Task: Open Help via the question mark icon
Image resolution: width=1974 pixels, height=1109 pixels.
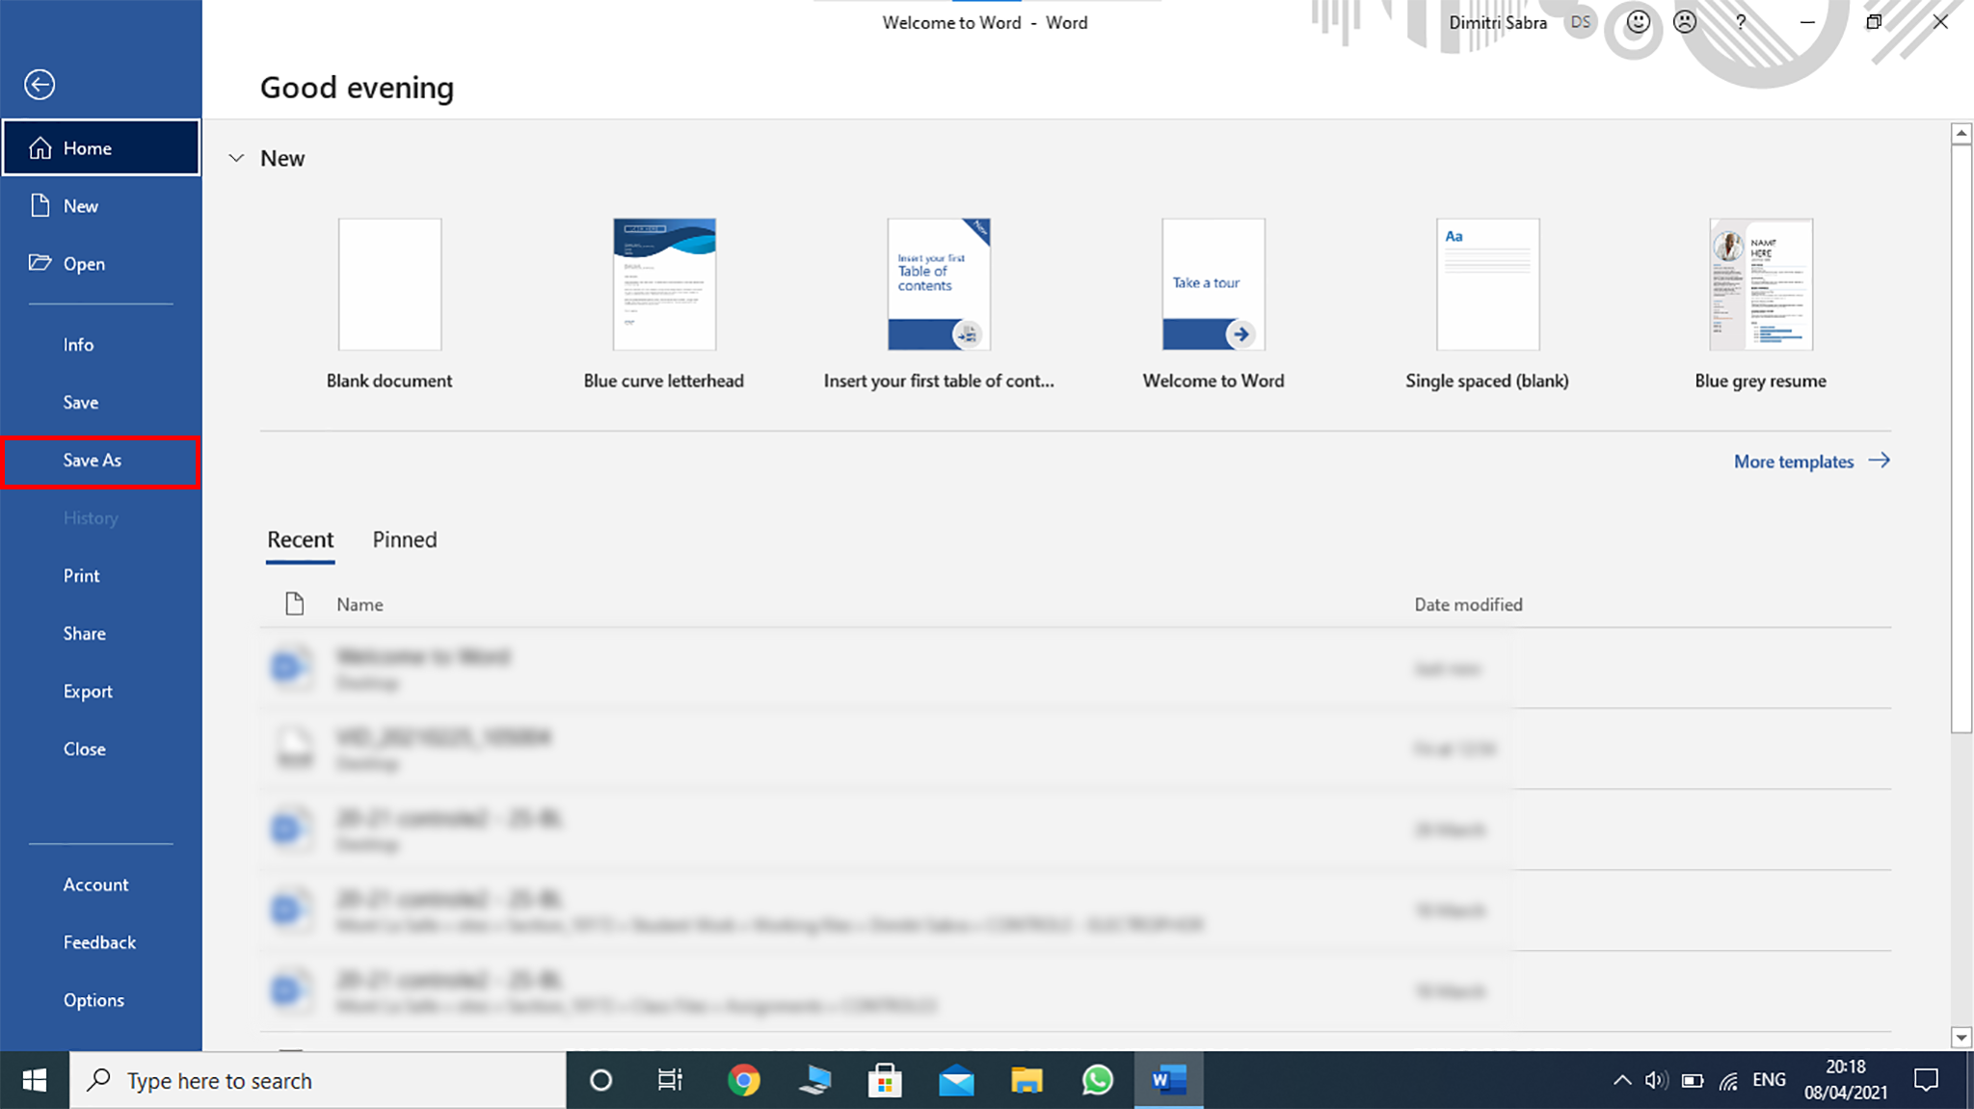Action: tap(1740, 22)
